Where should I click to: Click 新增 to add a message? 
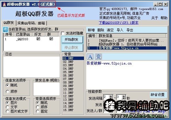coord(91,30)
